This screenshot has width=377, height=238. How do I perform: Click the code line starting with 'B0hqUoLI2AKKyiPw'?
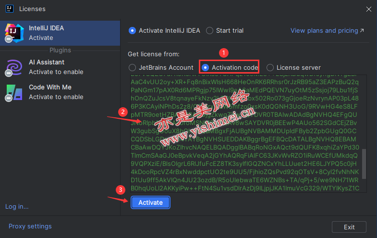(x=245, y=188)
